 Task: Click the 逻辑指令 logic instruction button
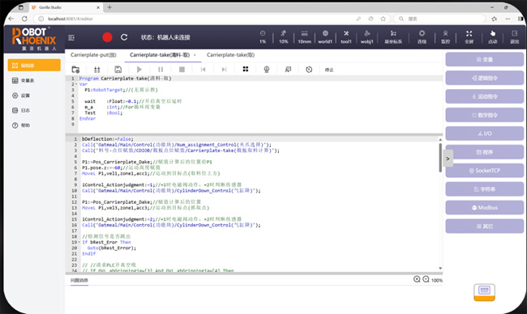(484, 78)
